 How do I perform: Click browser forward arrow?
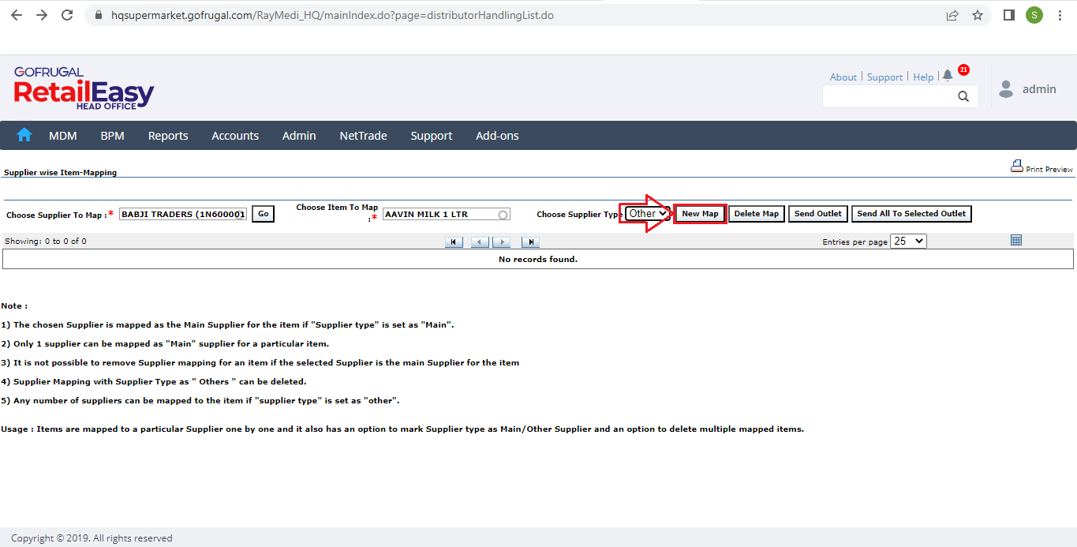pyautogui.click(x=42, y=15)
